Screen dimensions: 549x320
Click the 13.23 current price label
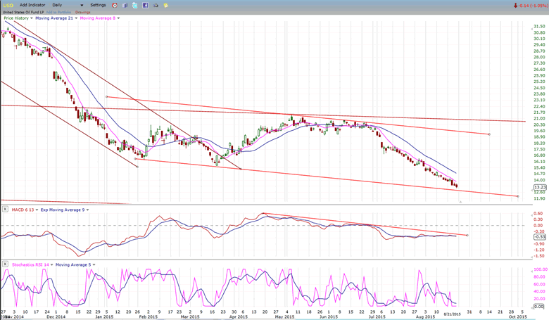[539, 187]
